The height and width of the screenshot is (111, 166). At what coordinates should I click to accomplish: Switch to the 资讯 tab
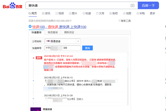pos(46,13)
